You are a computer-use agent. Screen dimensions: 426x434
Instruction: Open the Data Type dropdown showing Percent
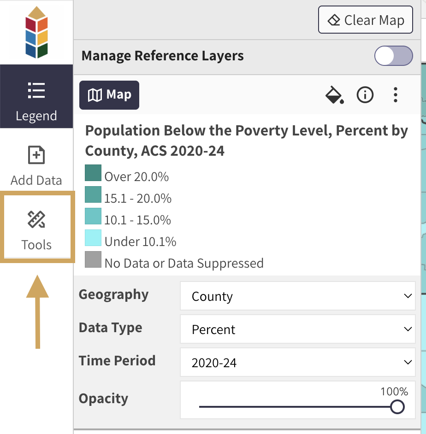point(298,329)
